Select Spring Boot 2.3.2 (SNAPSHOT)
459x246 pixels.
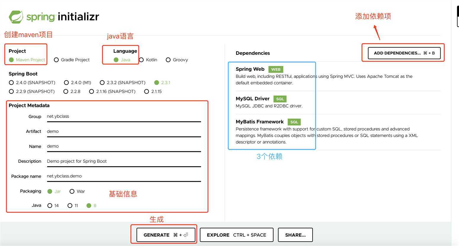point(123,82)
